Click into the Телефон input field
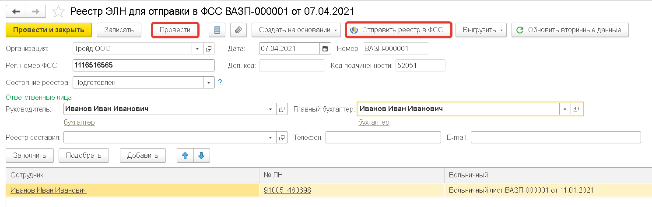The height and width of the screenshot is (207, 652). click(383, 137)
